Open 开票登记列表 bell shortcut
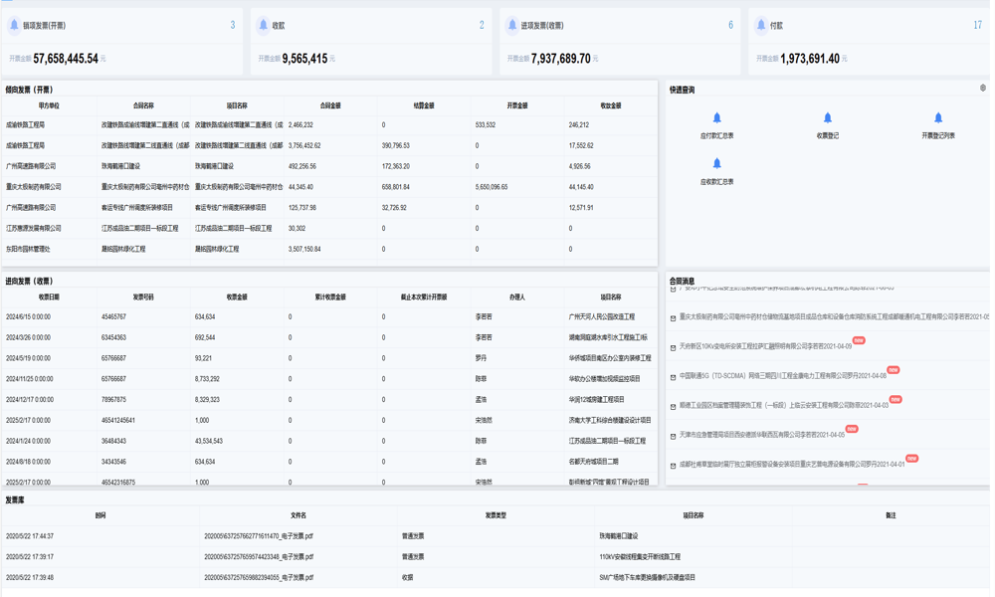Screen dimensions: 995x597 (x=937, y=118)
